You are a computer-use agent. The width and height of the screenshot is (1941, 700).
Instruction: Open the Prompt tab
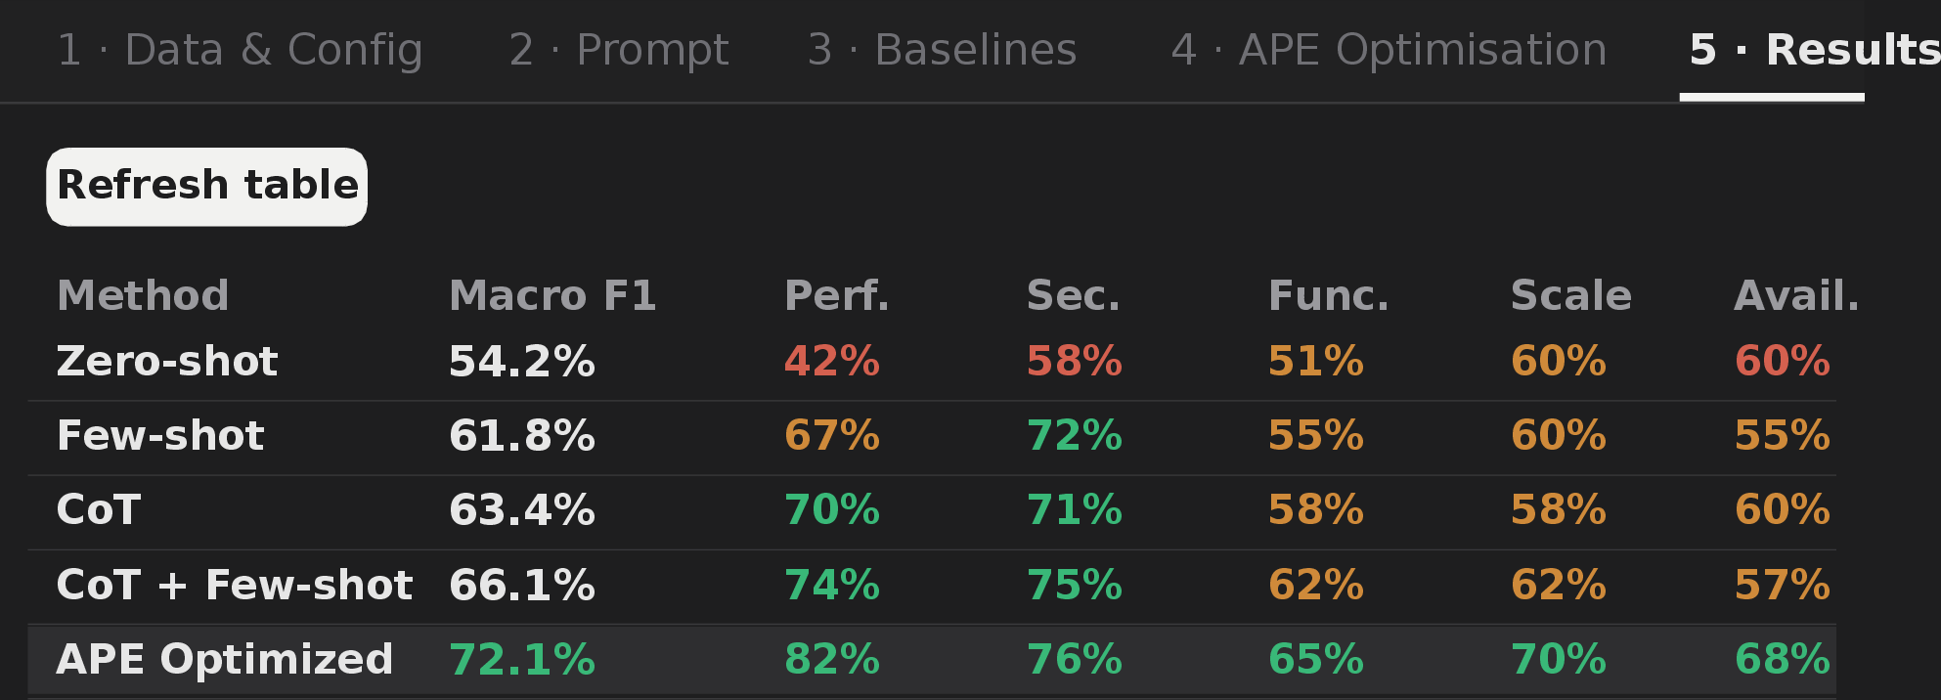point(619,50)
